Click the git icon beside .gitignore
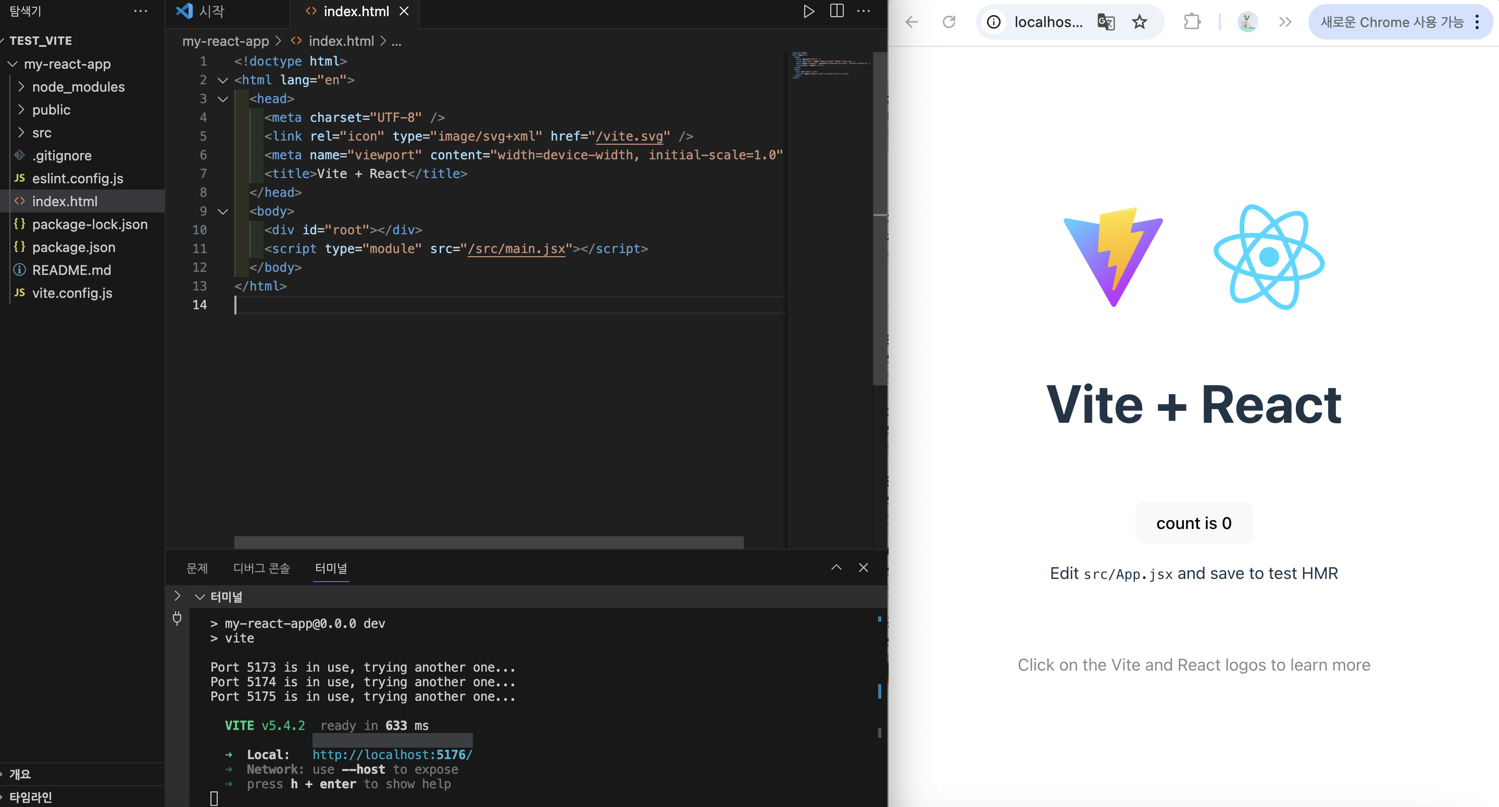The height and width of the screenshot is (807, 1499). (20, 155)
